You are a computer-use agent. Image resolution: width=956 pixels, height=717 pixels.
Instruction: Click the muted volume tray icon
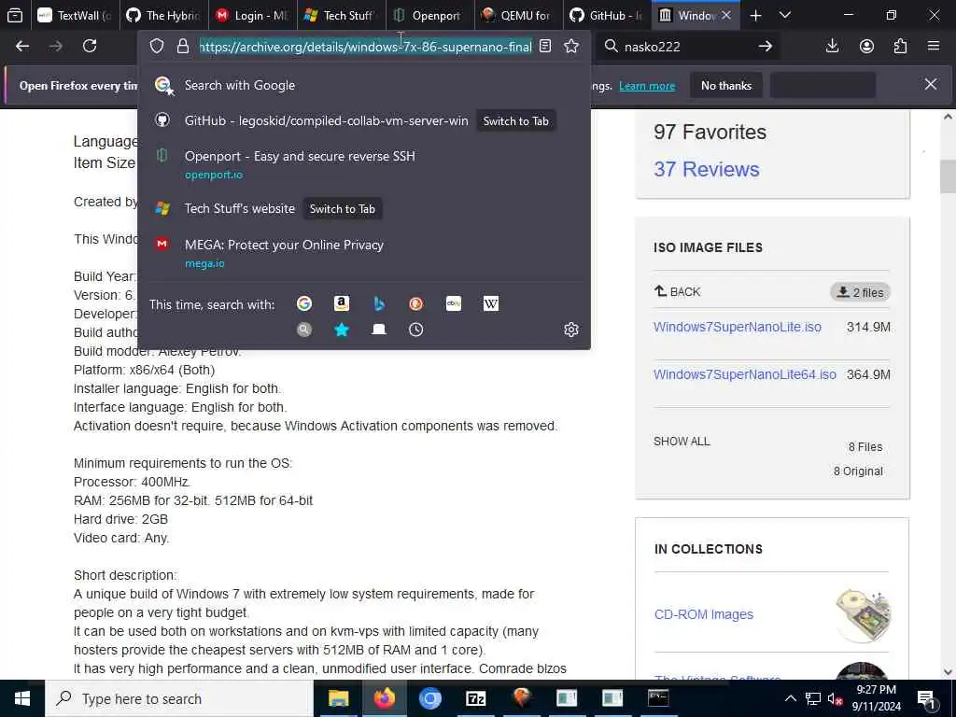pos(835,698)
